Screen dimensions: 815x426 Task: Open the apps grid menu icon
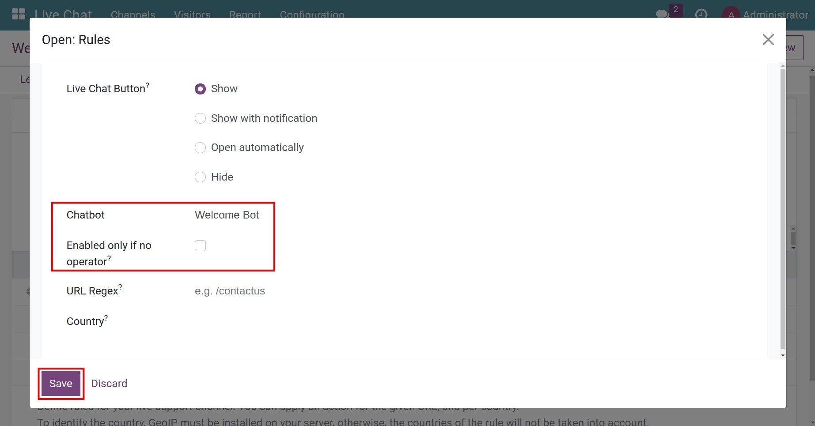coord(18,14)
